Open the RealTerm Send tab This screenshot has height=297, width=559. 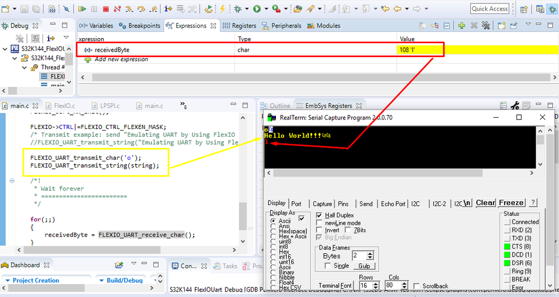point(366,203)
